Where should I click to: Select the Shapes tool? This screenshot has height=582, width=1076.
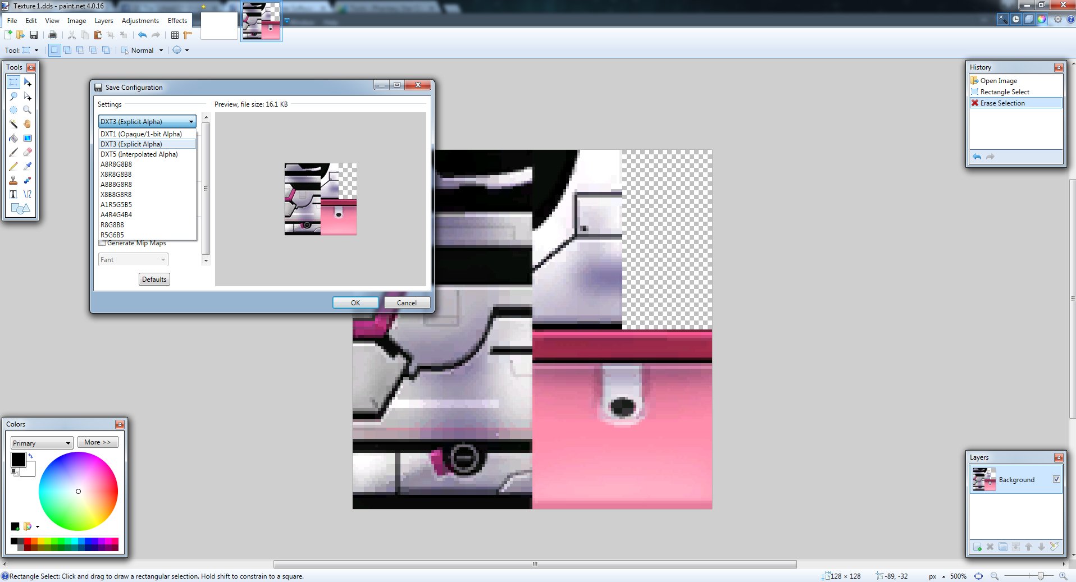tap(20, 209)
